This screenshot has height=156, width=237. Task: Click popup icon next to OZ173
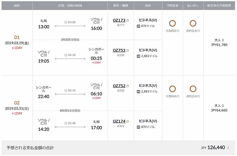pos(128,20)
